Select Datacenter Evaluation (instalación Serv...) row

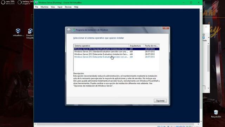[x=116, y=54]
